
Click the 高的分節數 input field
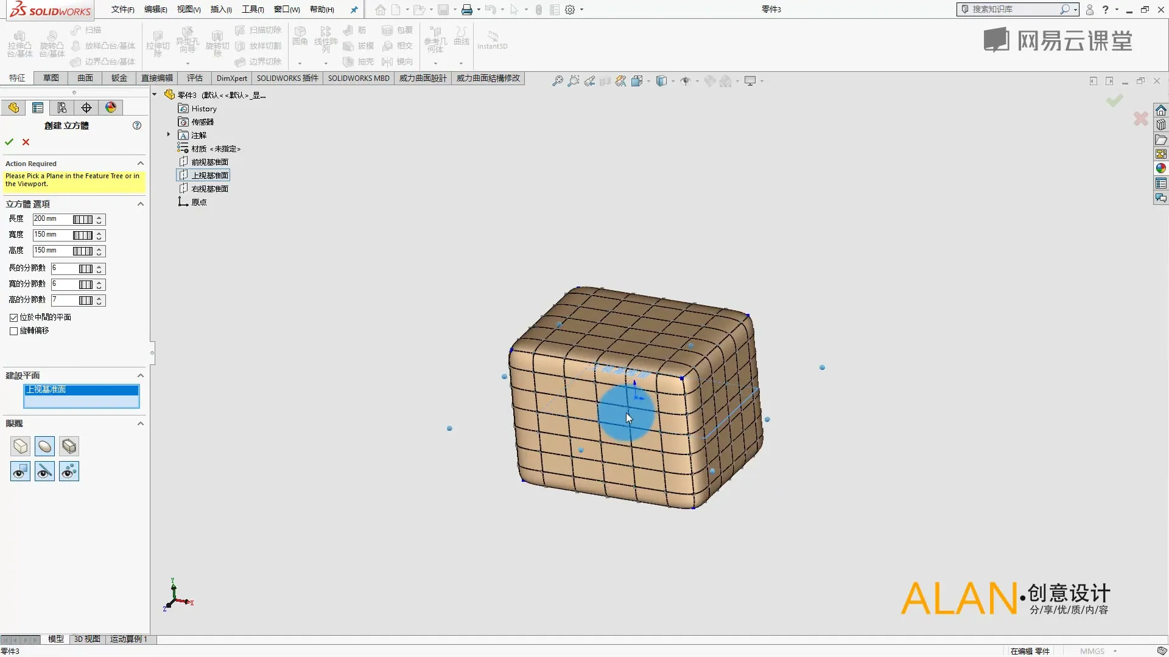65,300
